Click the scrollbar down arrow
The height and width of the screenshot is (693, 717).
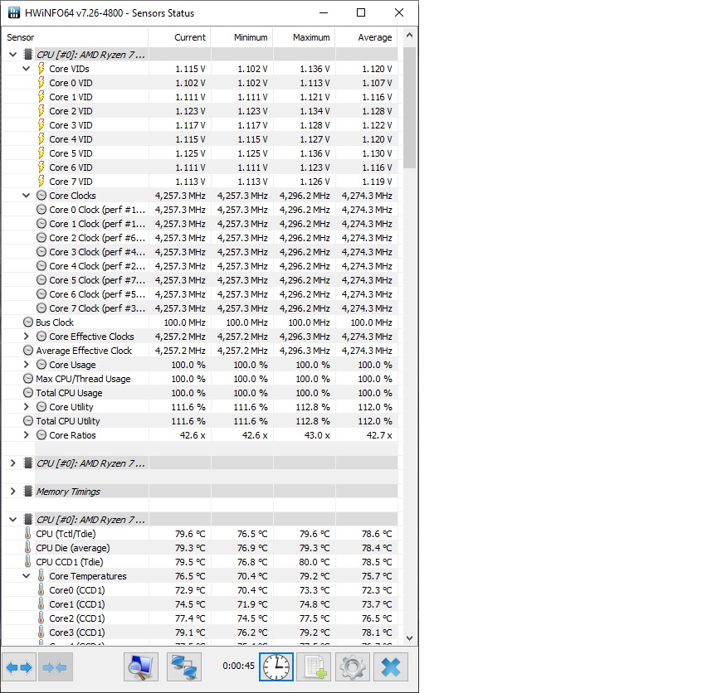(409, 637)
